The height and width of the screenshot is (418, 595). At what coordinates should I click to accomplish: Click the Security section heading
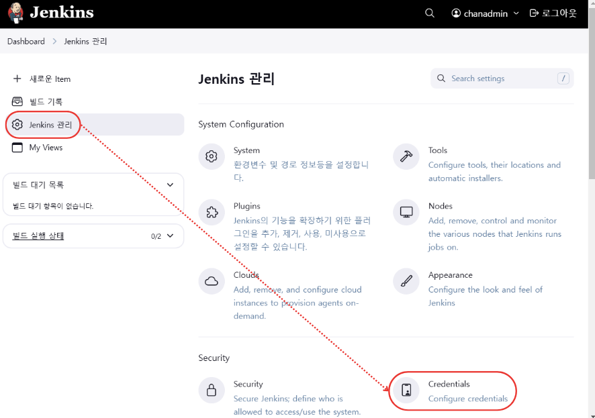214,358
